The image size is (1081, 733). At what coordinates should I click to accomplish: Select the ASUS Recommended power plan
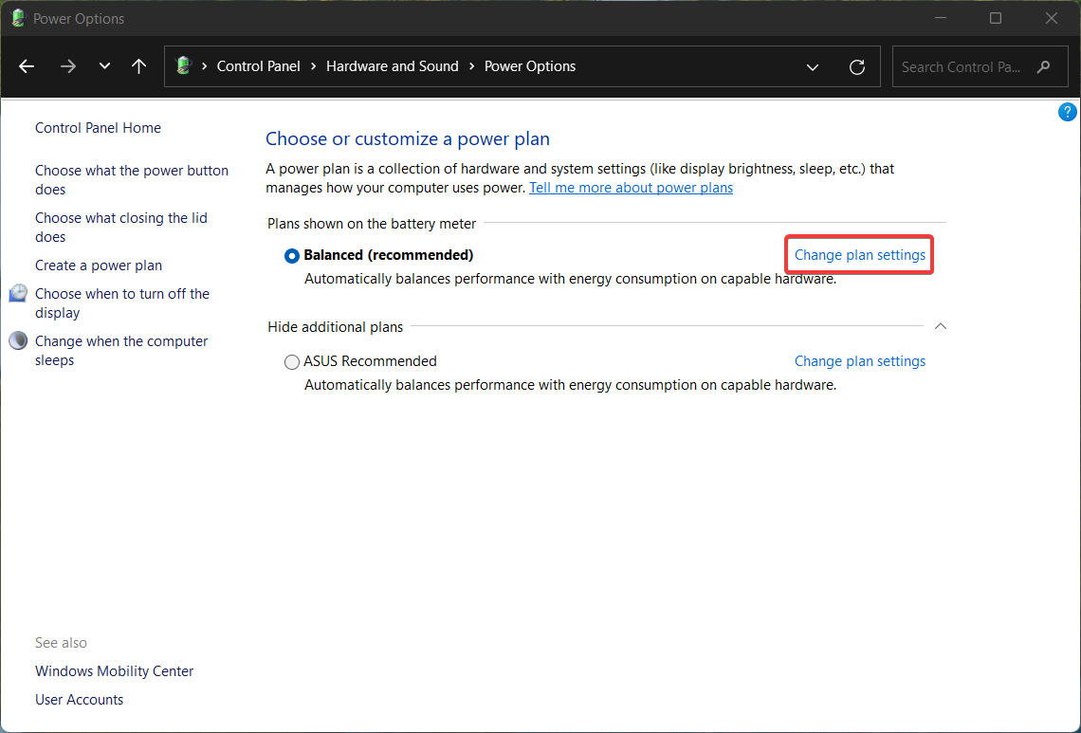[x=292, y=362]
